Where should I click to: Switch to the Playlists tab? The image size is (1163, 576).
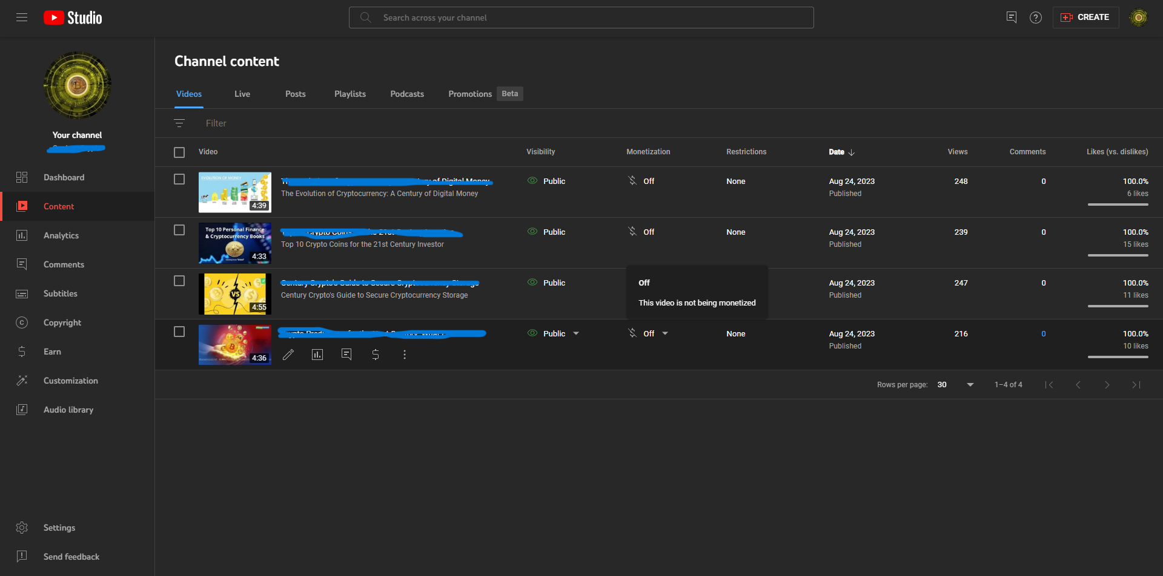click(350, 94)
